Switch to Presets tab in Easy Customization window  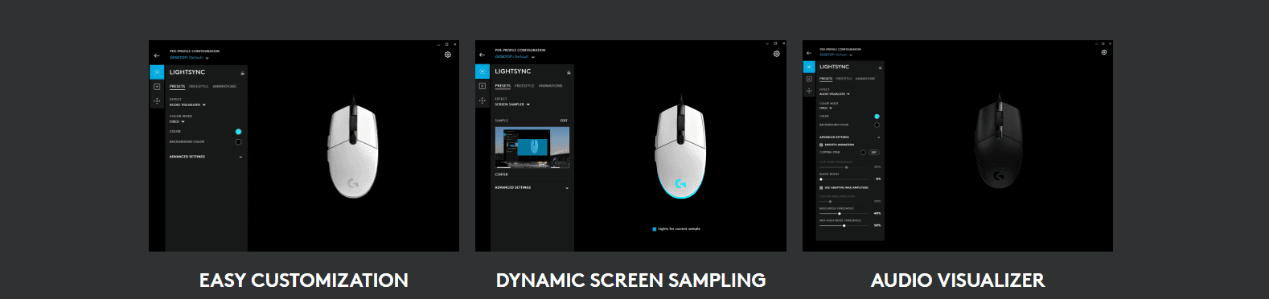tap(177, 86)
